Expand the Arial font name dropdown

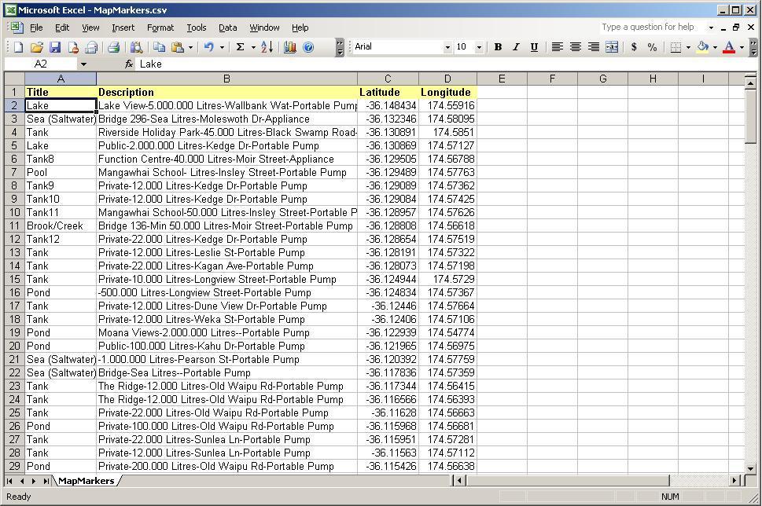coord(447,47)
